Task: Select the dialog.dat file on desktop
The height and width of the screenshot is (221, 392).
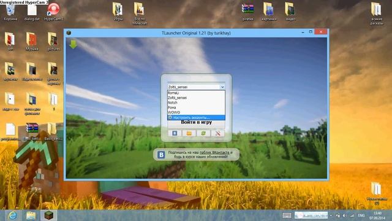Action: 32,12
